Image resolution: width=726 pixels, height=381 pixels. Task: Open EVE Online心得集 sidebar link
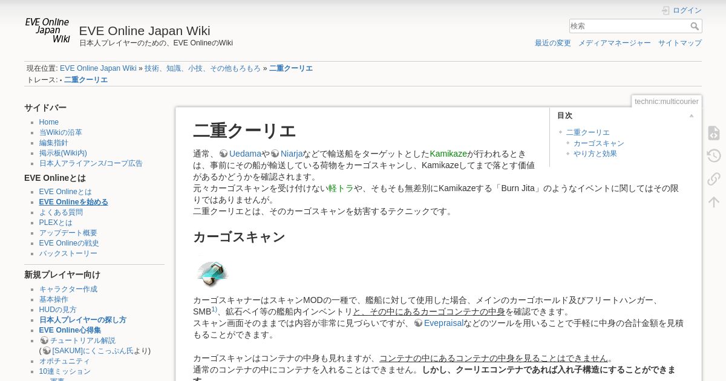(x=70, y=330)
